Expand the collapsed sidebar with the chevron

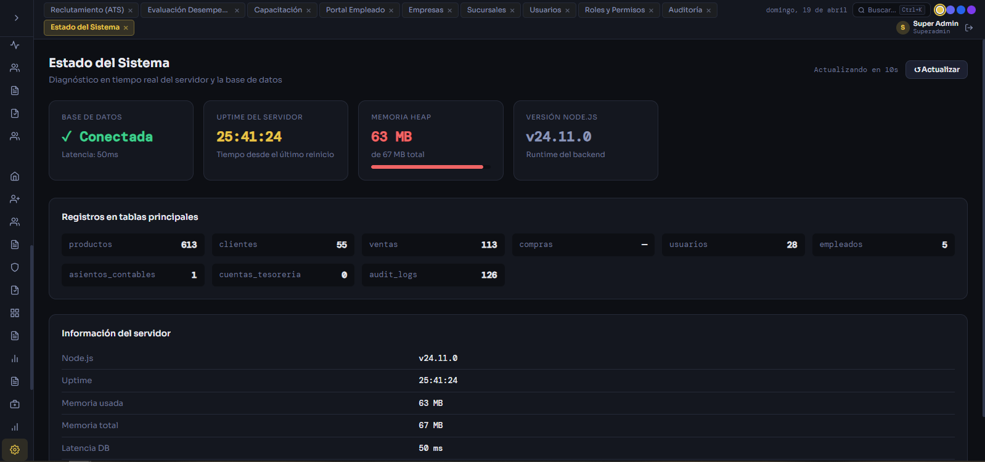16,18
